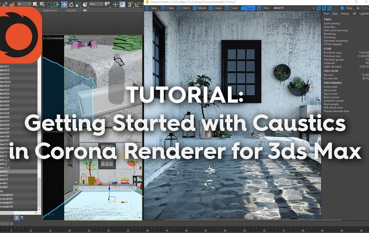Click the Refresh text button
Viewport: 369px width, 233px height.
tap(202, 8)
